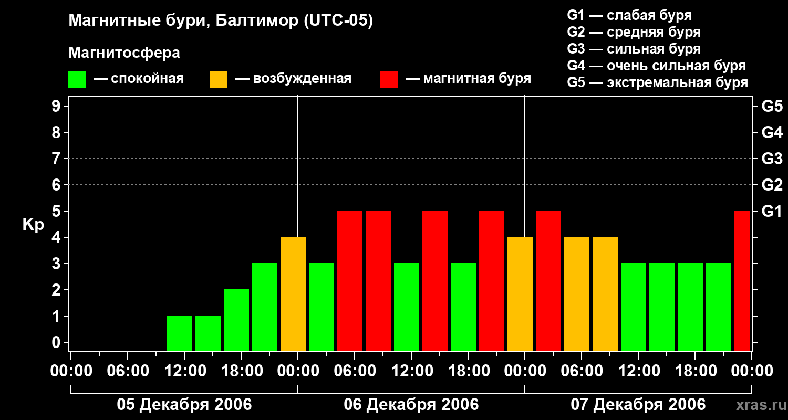This screenshot has width=788, height=420.
Task: Click the 12:00 time label for 05 Декабря
Action: point(185,371)
